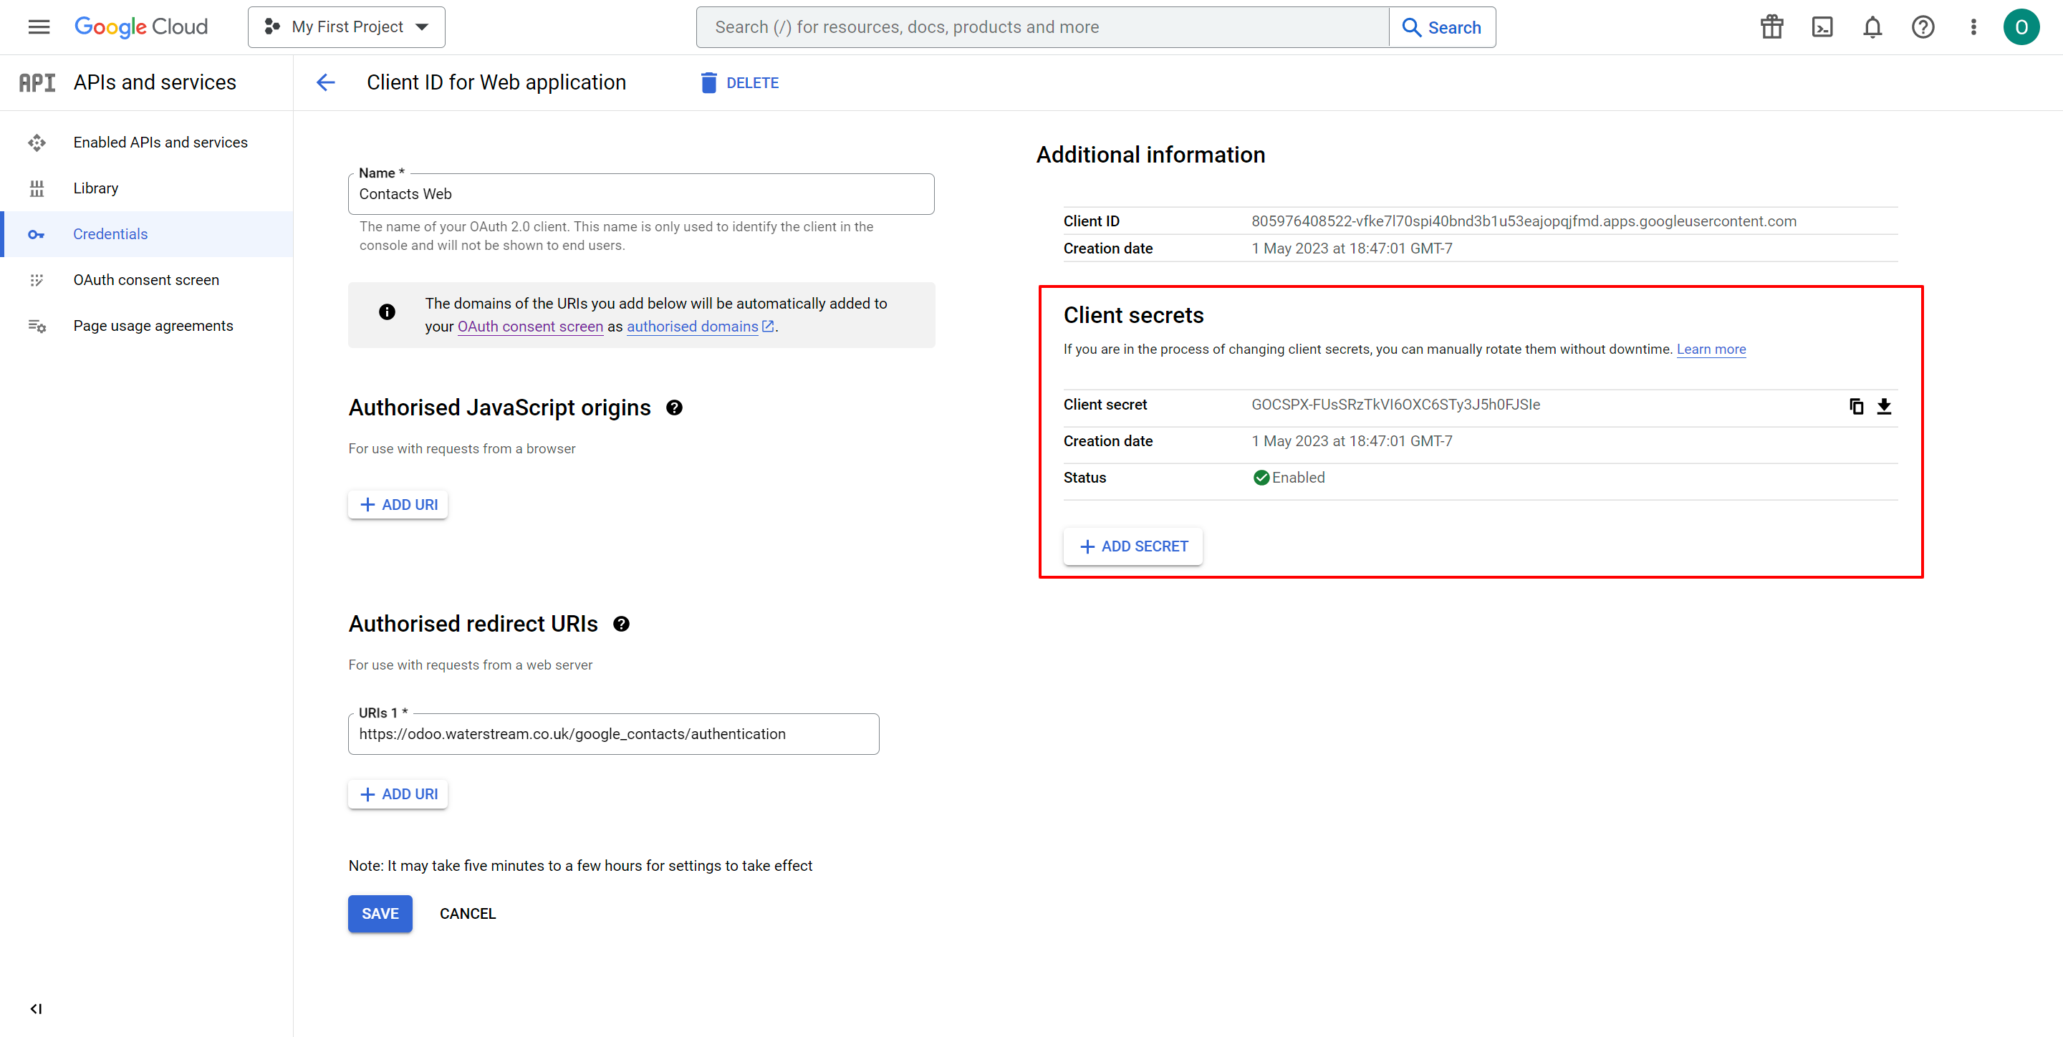
Task: Click the magnifier icon in Search button
Action: click(1411, 27)
